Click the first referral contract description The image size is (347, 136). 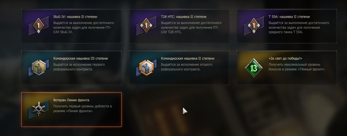79,67
